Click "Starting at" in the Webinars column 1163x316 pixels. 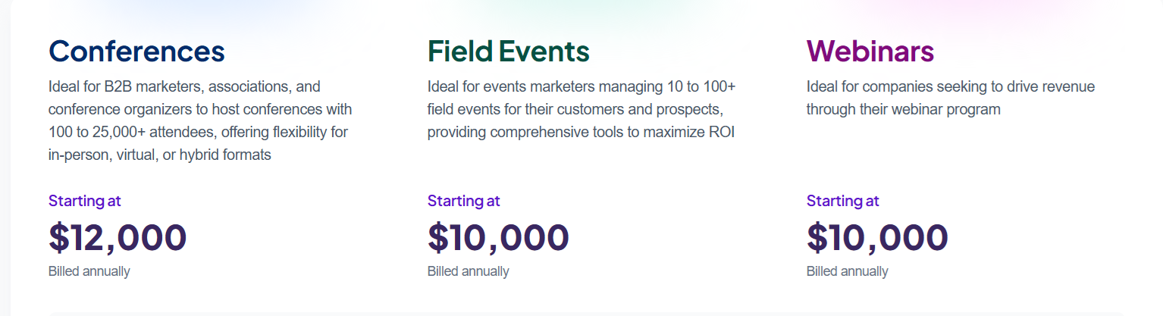pos(842,201)
